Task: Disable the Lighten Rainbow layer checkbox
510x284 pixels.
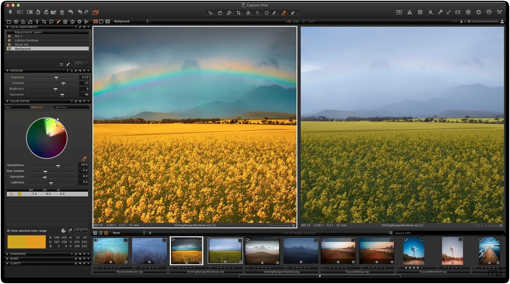Action: tap(9, 41)
